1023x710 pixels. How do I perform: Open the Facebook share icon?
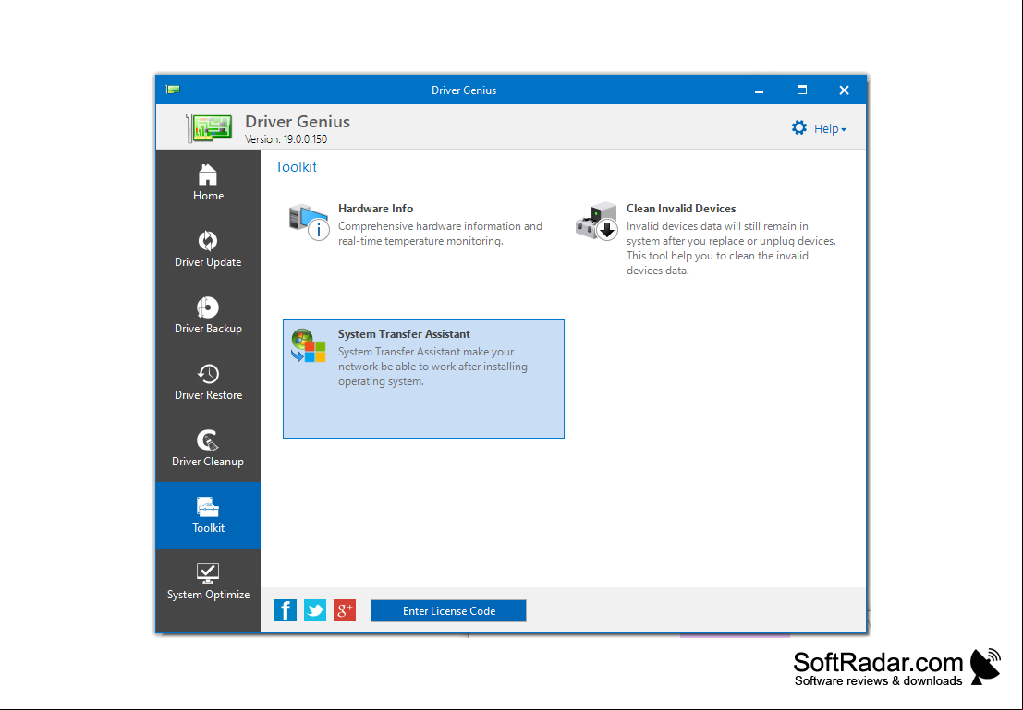tap(286, 610)
